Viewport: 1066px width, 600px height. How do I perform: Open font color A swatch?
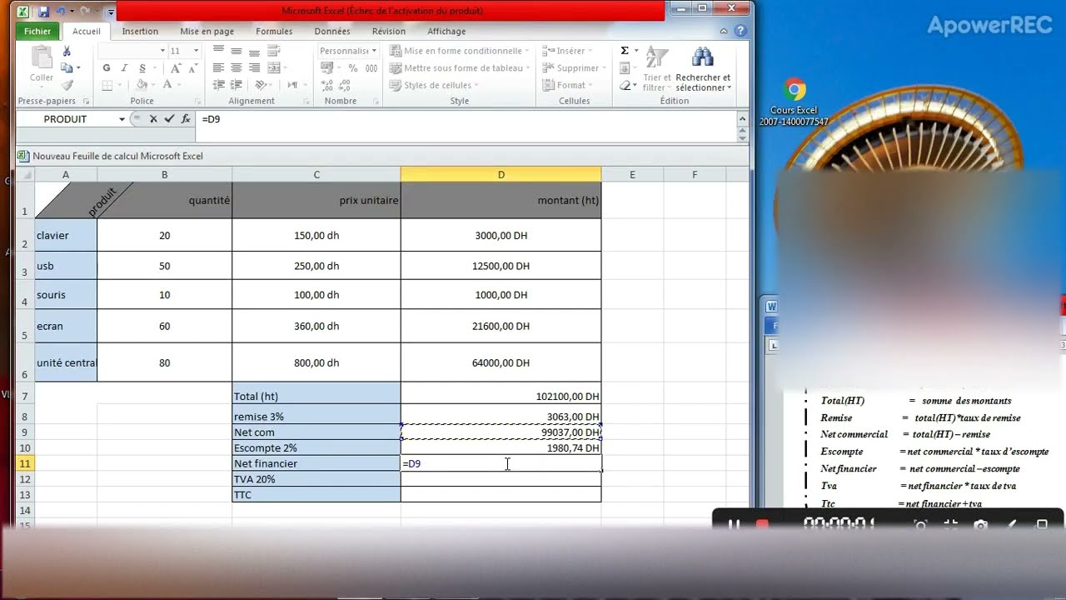tap(167, 85)
